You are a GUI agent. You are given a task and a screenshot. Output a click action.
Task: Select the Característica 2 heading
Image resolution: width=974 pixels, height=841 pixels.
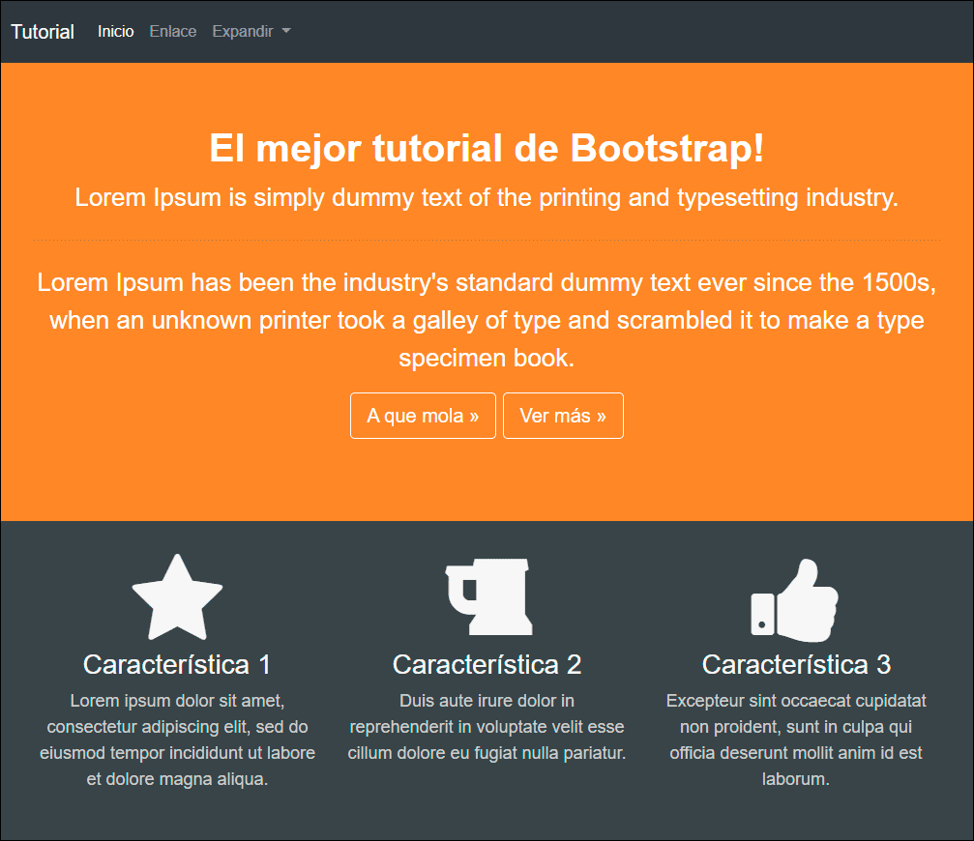(x=487, y=665)
